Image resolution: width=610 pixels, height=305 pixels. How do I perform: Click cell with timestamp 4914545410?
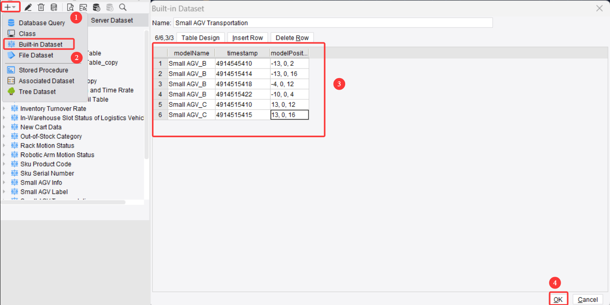243,63
